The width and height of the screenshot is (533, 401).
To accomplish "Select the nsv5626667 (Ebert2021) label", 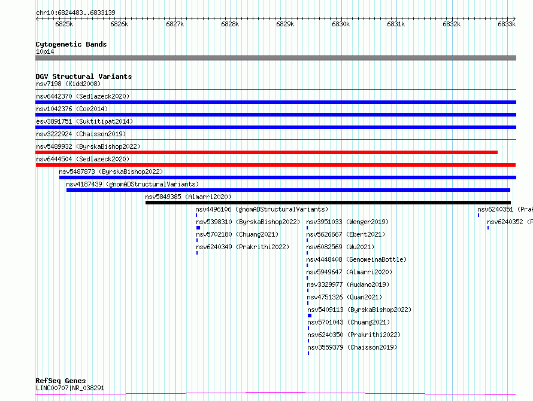I will coord(346,234).
